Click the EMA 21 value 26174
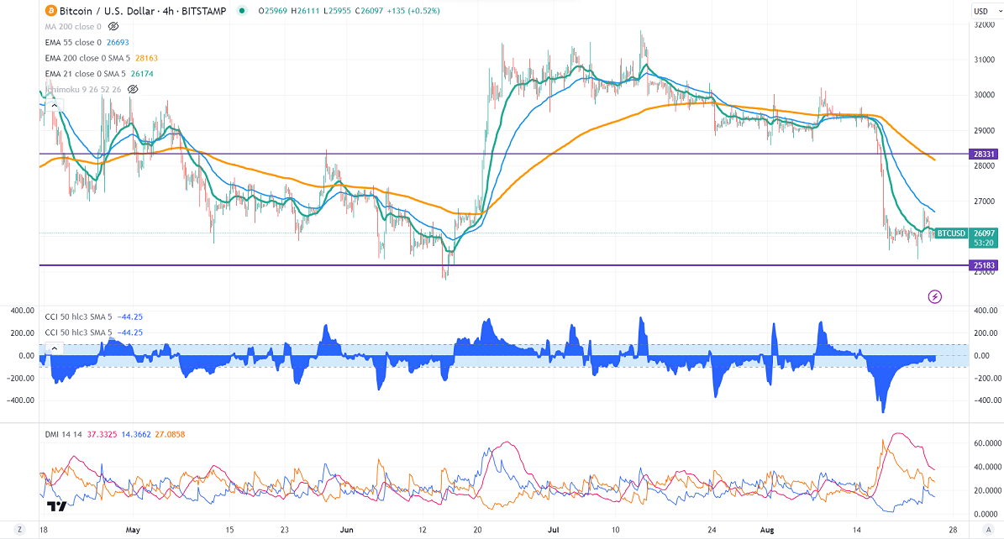The height and width of the screenshot is (539, 1004). pyautogui.click(x=142, y=74)
